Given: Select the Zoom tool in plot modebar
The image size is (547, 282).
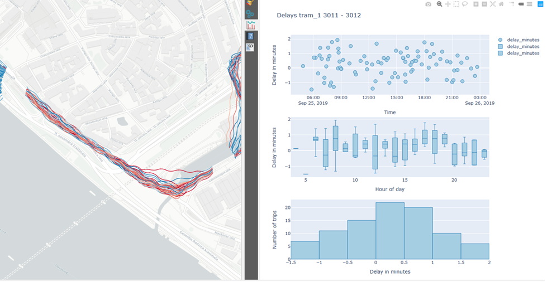Looking at the screenshot, I should coord(439,4).
